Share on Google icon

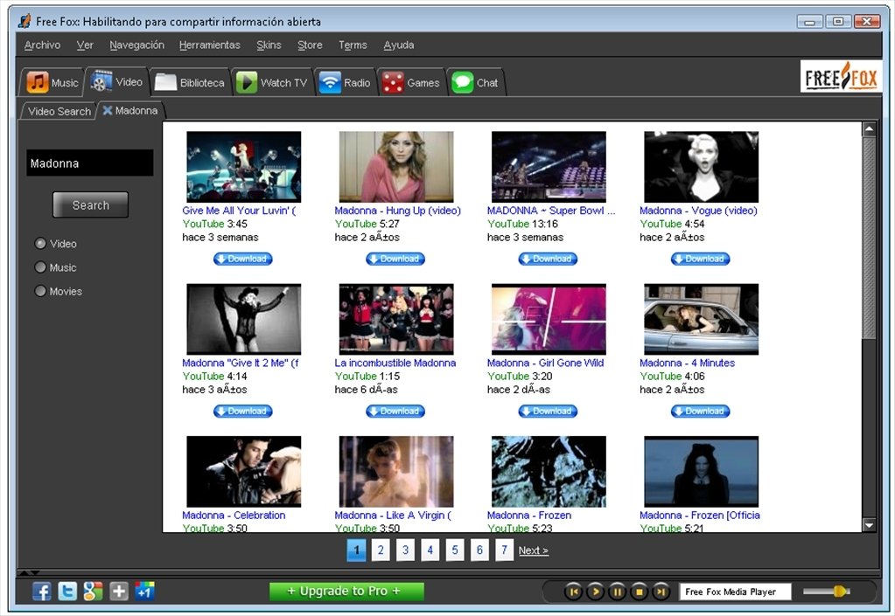click(x=93, y=591)
